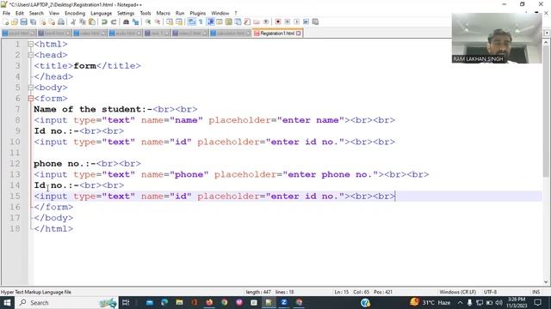
Task: Open the Language menu
Action: point(102,14)
